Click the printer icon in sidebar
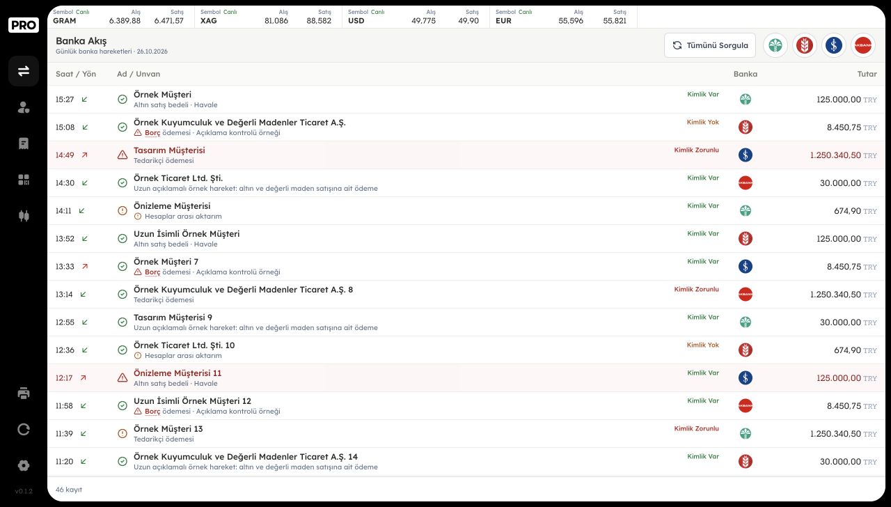 click(24, 393)
